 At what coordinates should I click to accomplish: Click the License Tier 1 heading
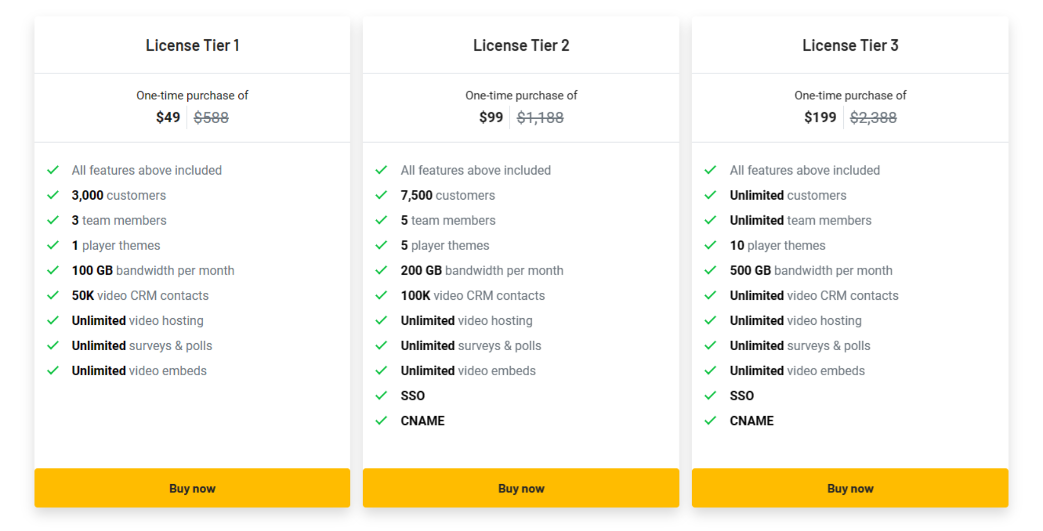(x=193, y=45)
